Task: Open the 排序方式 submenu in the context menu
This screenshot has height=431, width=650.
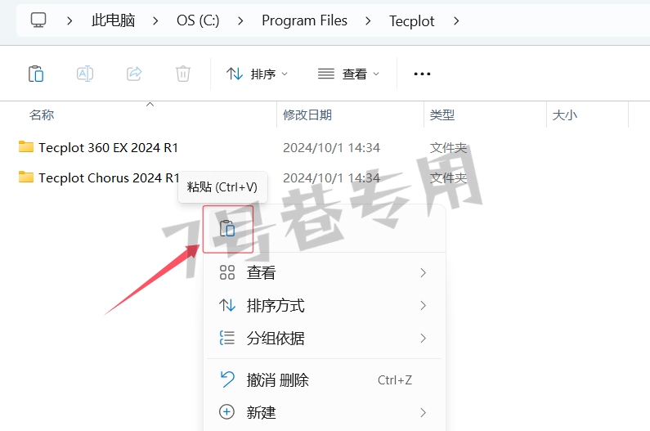Action: tap(324, 306)
